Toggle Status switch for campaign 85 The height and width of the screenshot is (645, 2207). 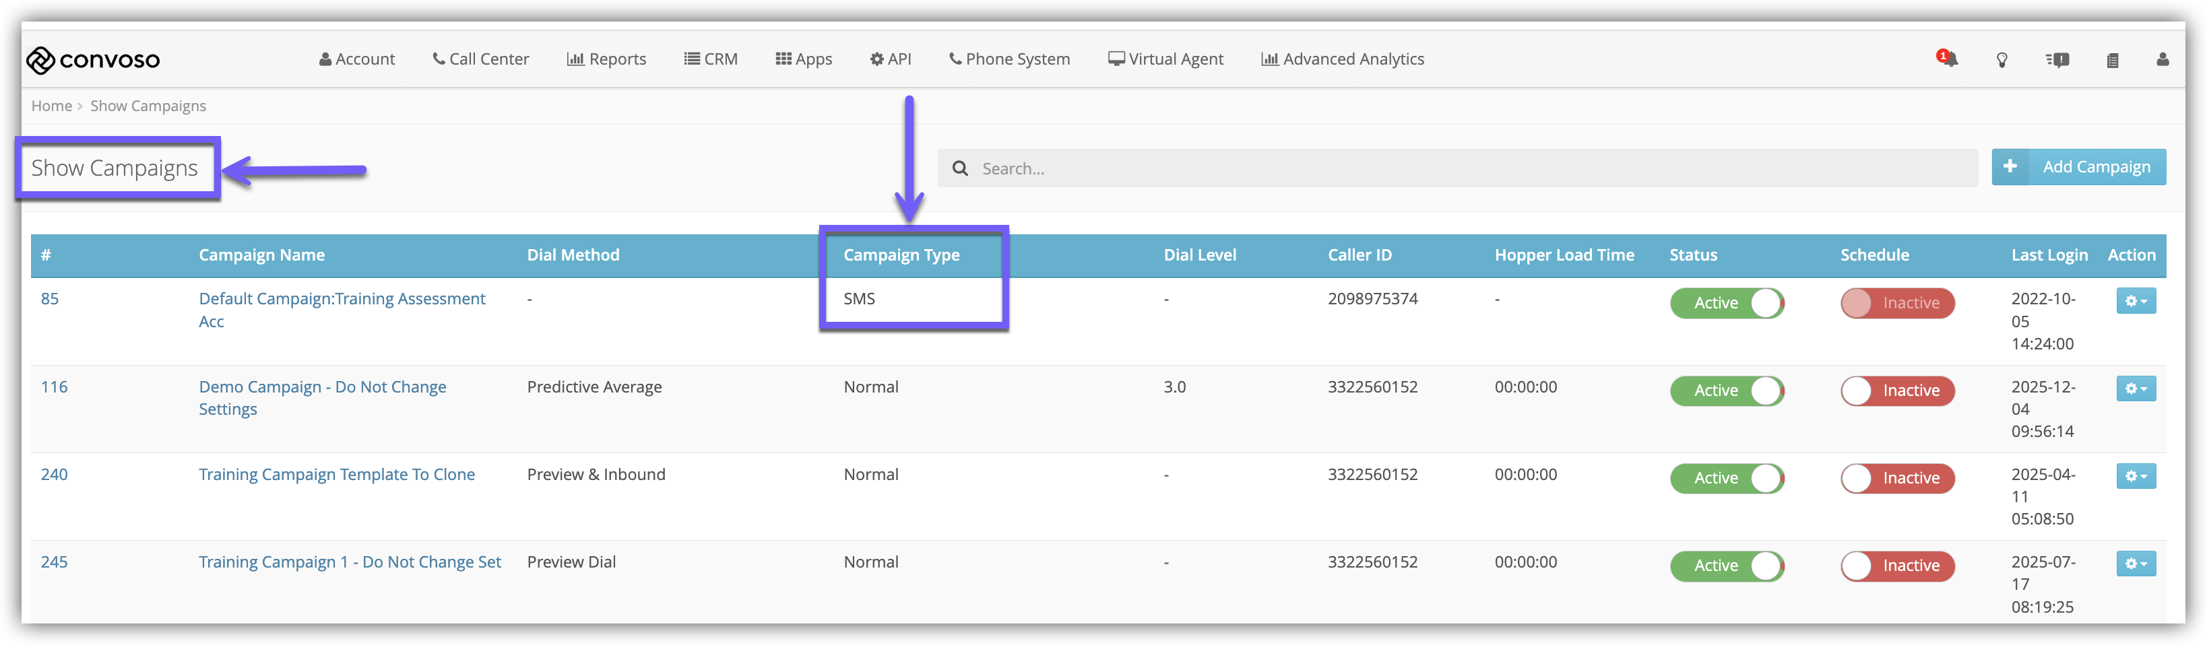pyautogui.click(x=1727, y=303)
